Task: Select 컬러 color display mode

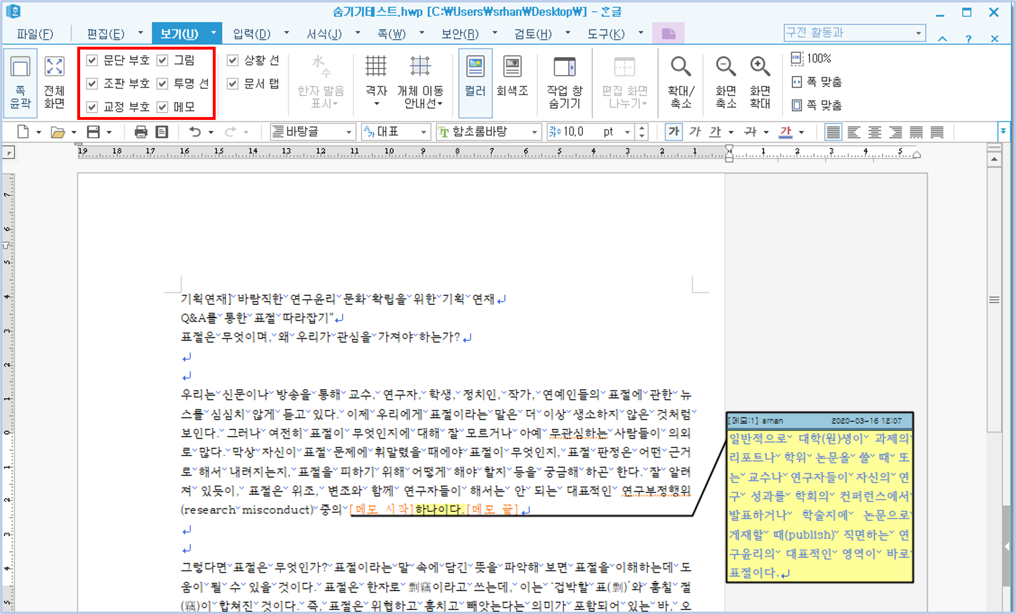Action: (475, 82)
